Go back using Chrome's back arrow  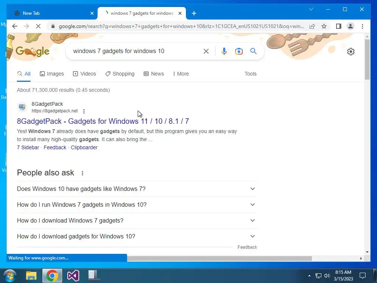click(x=15, y=26)
